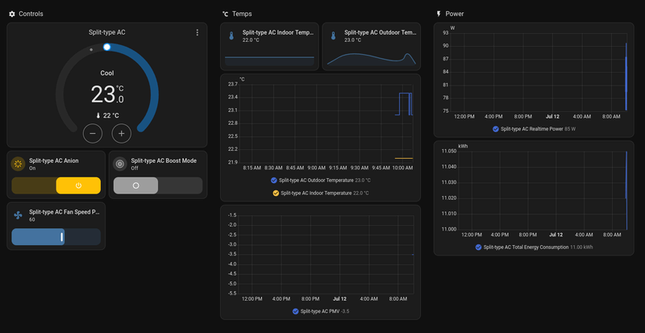This screenshot has width=645, height=333.
Task: Turn off the Split-type AC Anion switch
Action: point(56,185)
